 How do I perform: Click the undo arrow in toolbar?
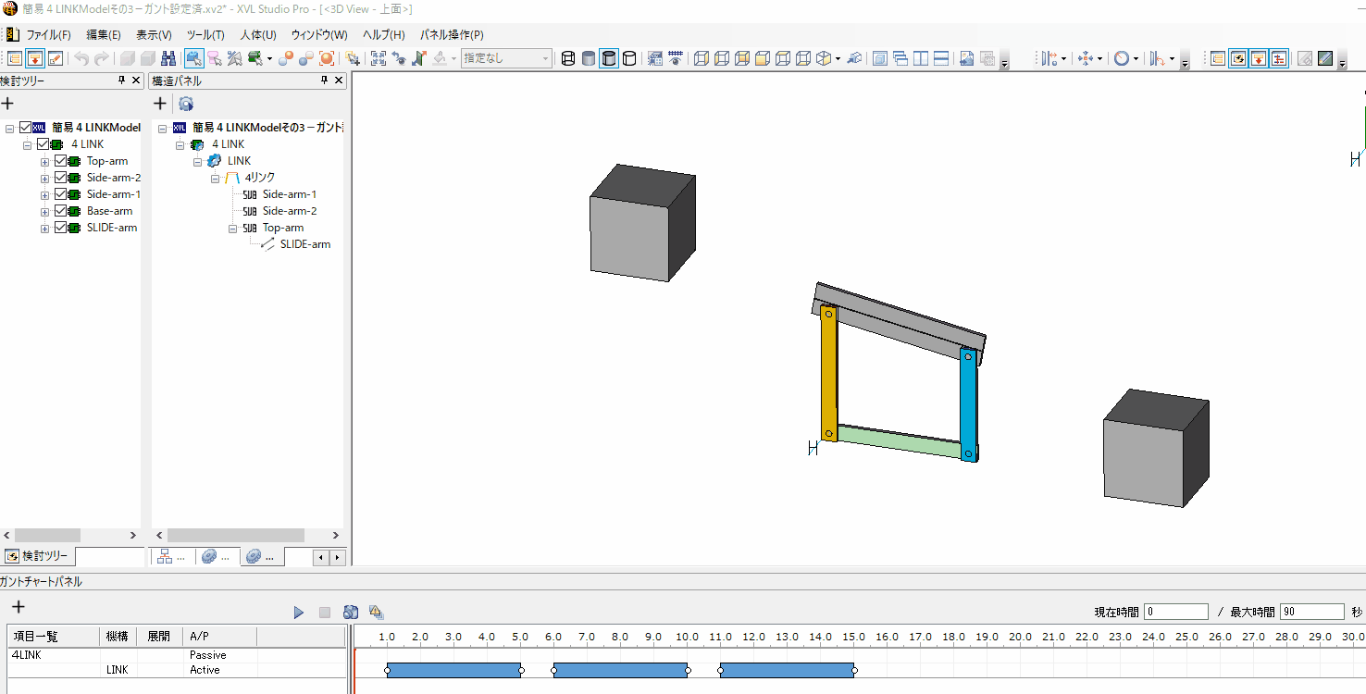coord(81,58)
